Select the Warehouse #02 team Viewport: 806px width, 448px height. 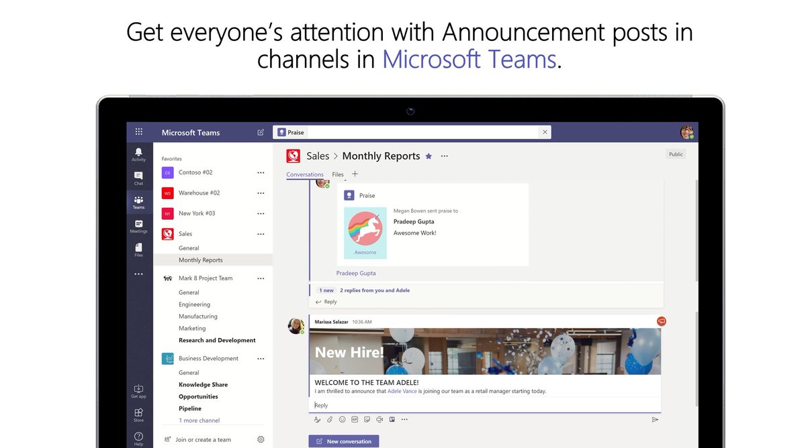199,193
